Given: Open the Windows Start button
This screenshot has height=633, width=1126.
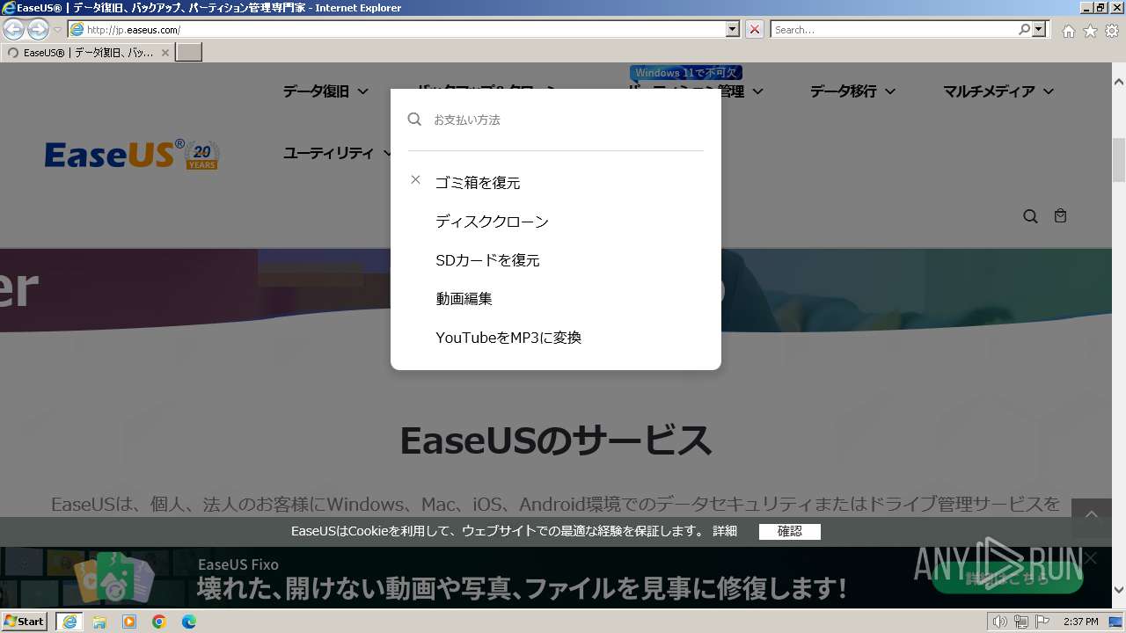Looking at the screenshot, I should [24, 622].
